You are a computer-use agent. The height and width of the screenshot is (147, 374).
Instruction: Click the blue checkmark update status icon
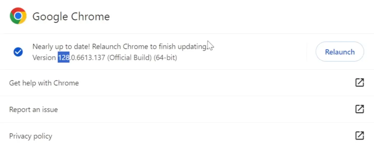[x=18, y=52]
